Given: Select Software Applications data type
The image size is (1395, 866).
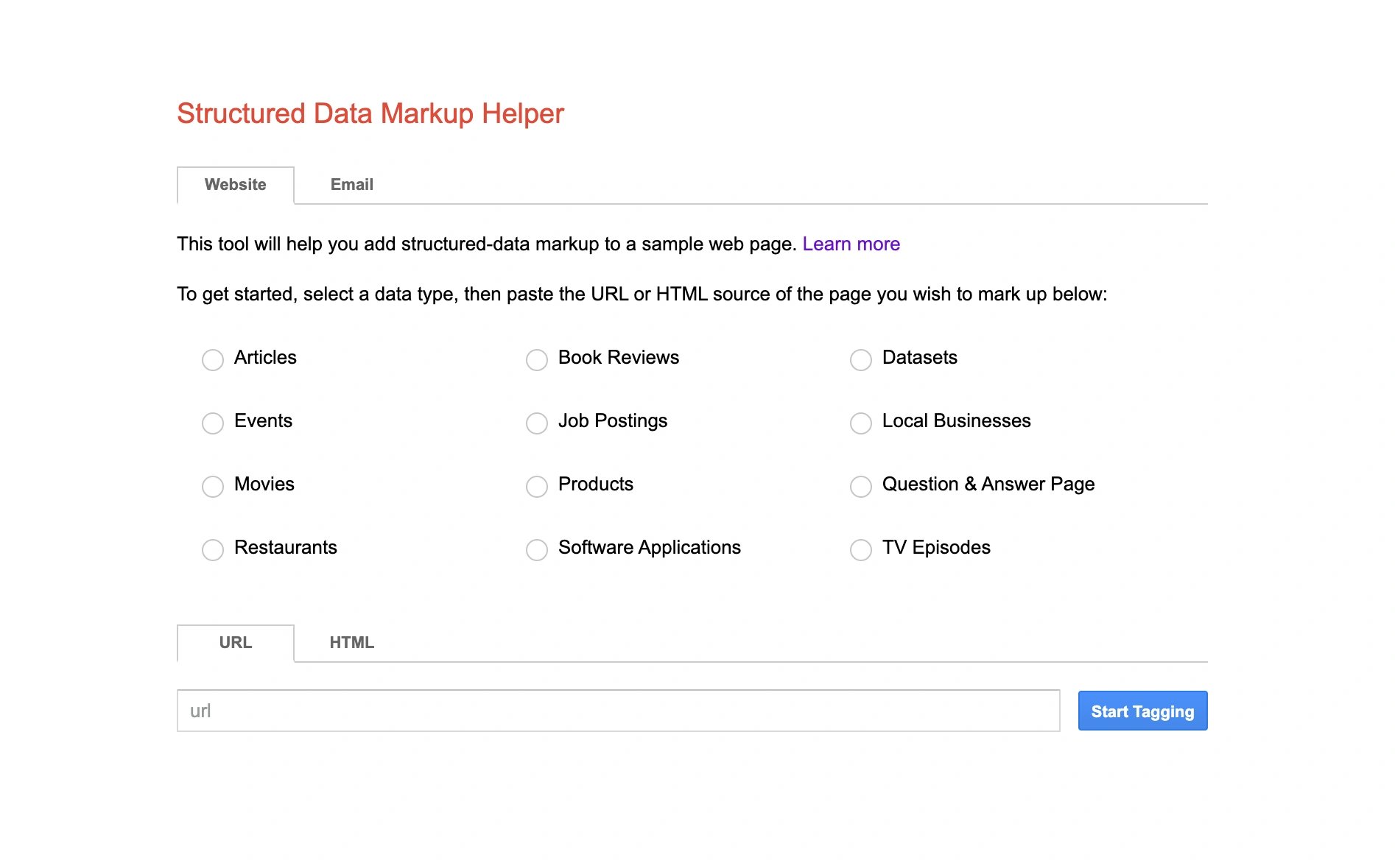Looking at the screenshot, I should 537,549.
